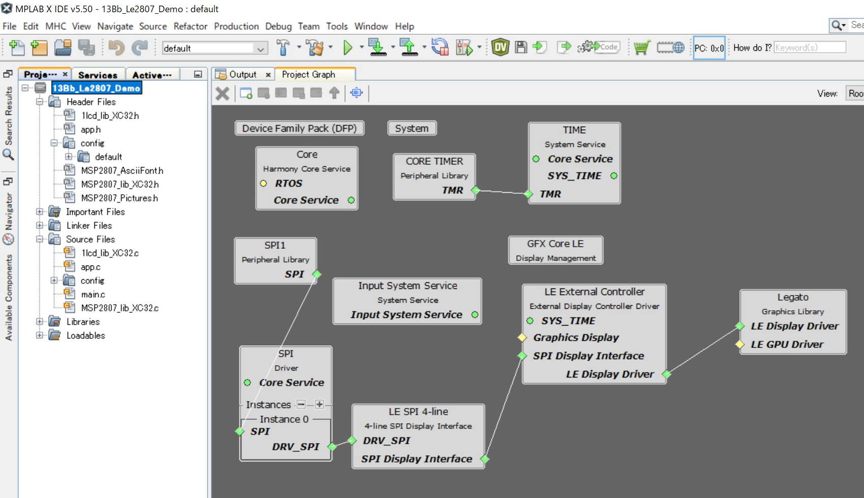Open the MHC menu
Image resolution: width=864 pixels, height=498 pixels.
pyautogui.click(x=55, y=26)
